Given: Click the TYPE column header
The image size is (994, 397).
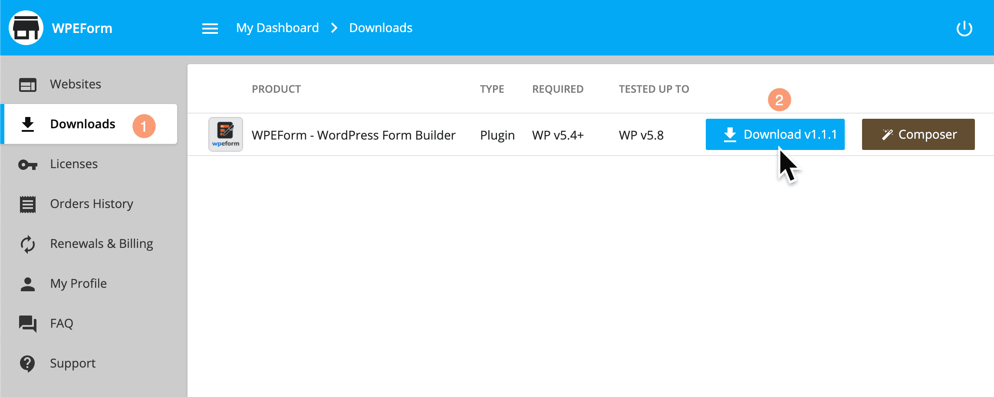Looking at the screenshot, I should 492,89.
